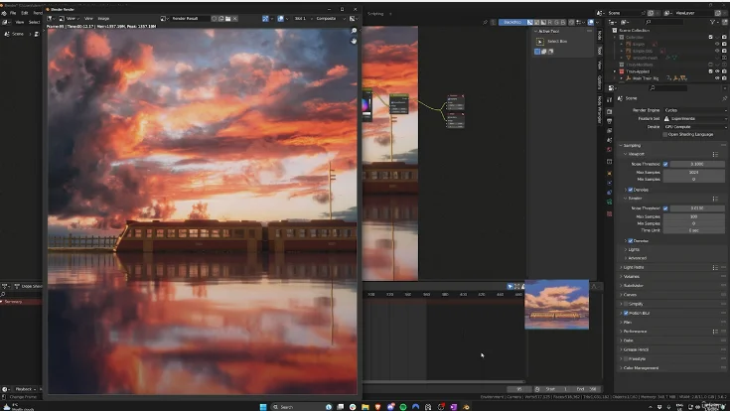Image resolution: width=730 pixels, height=411 pixels.
Task: Click the Scene name field in top bar
Action: click(x=624, y=13)
